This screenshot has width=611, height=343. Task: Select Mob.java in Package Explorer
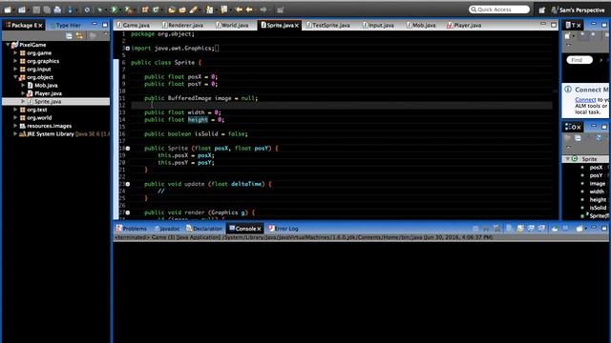(x=46, y=86)
